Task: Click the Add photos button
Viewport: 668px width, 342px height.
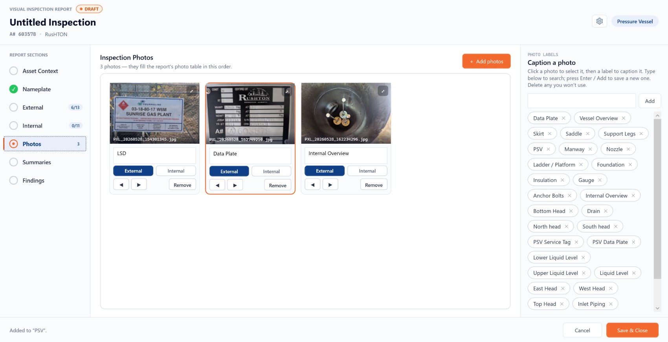Action: tap(486, 61)
